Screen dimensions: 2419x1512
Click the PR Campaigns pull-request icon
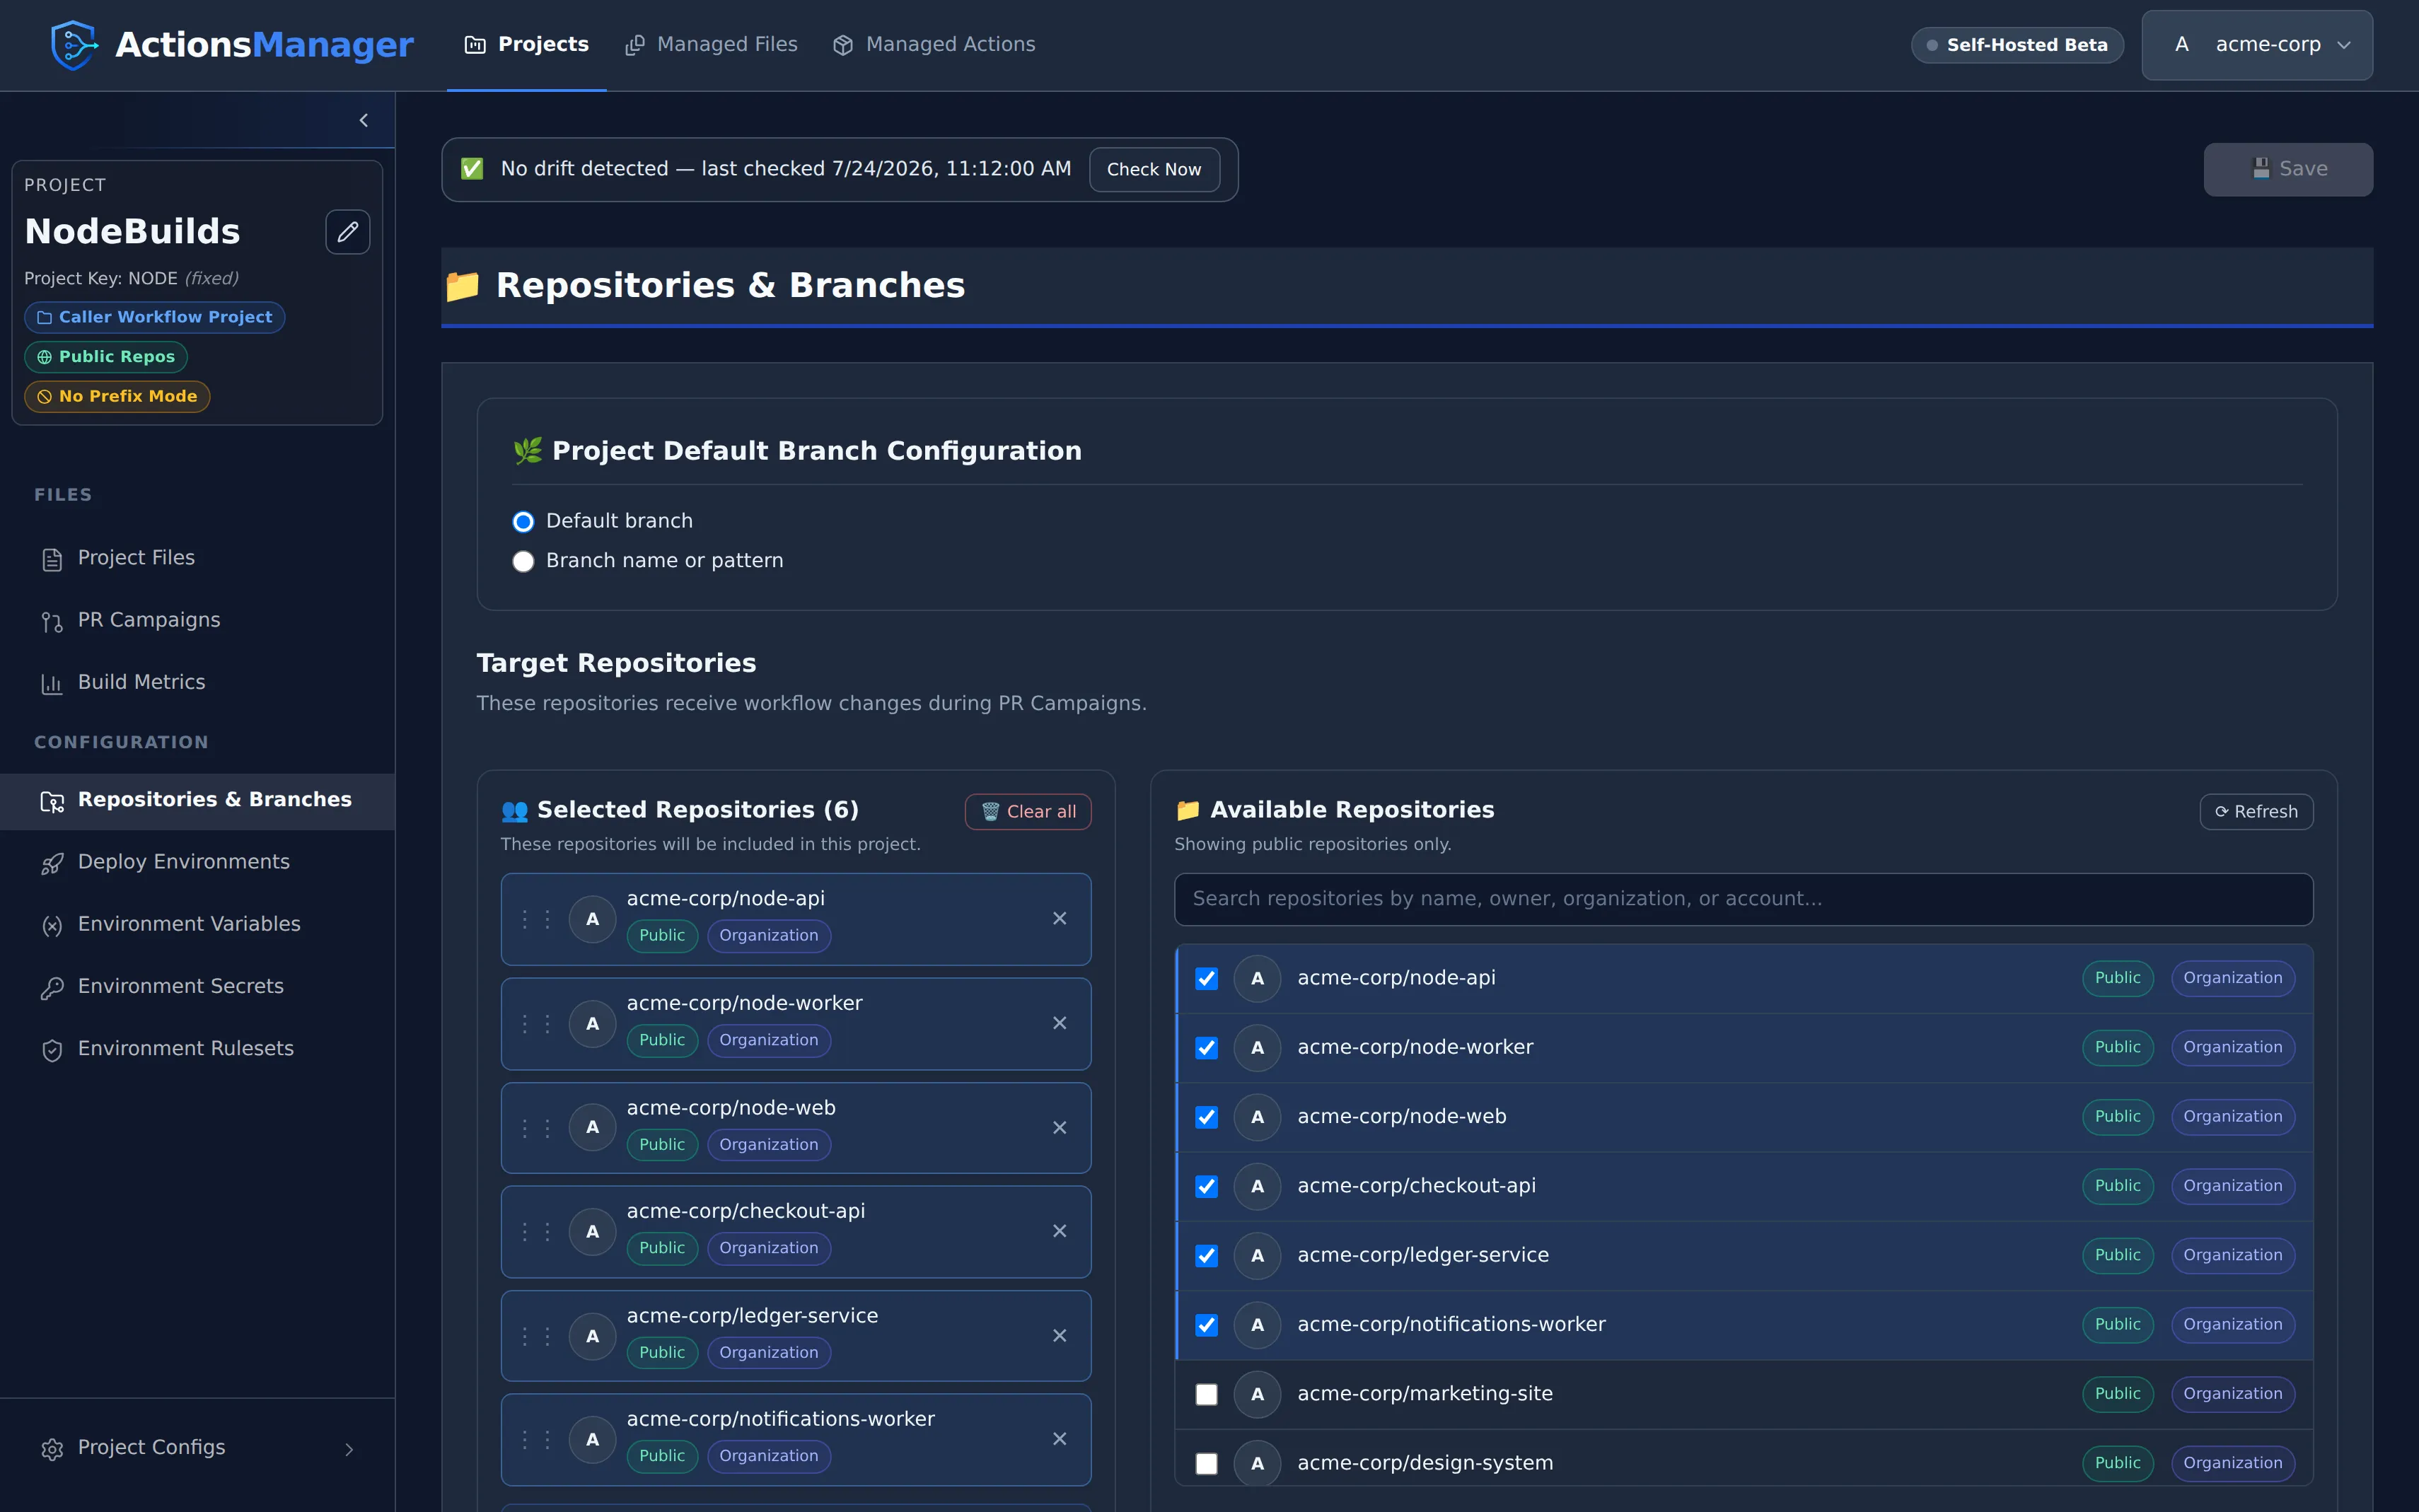(x=52, y=622)
